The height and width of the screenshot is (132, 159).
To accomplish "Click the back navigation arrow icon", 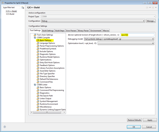I will pos(147,7).
